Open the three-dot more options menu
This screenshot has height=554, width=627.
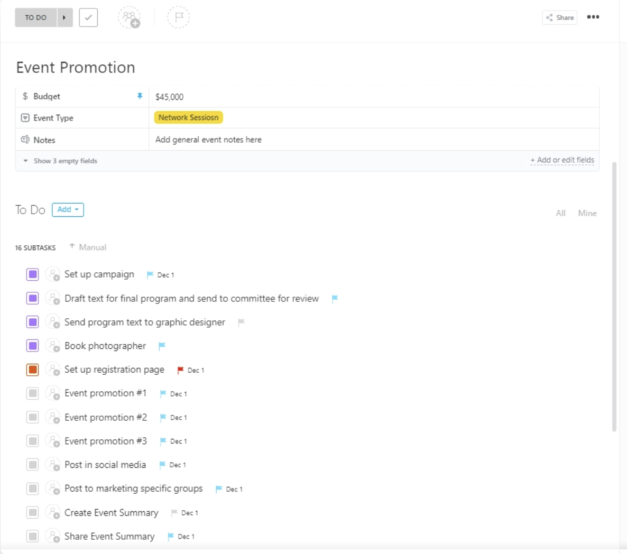tap(593, 17)
